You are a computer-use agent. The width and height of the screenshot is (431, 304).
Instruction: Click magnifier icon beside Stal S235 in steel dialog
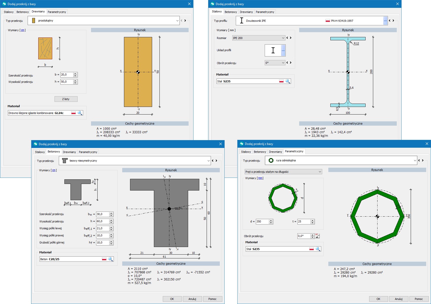(x=288, y=81)
